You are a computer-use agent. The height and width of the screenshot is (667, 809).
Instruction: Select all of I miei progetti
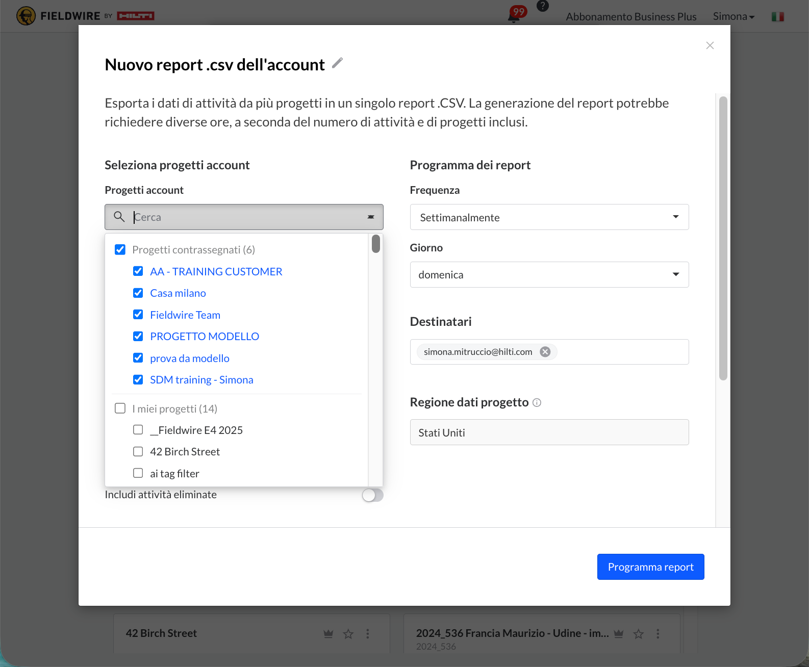[120, 408]
